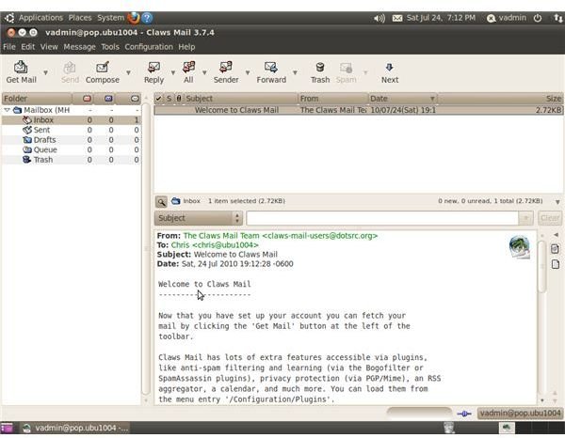Click the mark checkmark column header

(158, 99)
